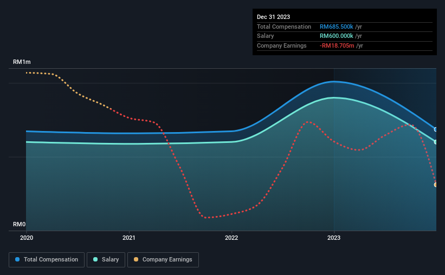
Task: Click the RM1m y-axis label
Action: click(22, 62)
